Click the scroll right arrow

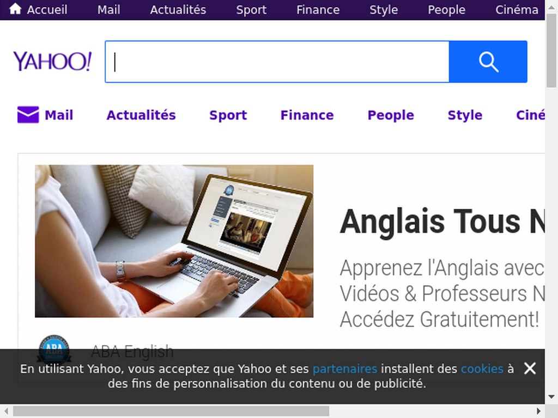[x=539, y=411]
